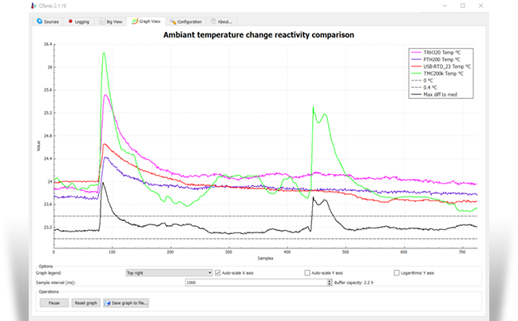Disable Auto-scale X axis checkbox
This screenshot has height=321, width=518.
[218, 272]
